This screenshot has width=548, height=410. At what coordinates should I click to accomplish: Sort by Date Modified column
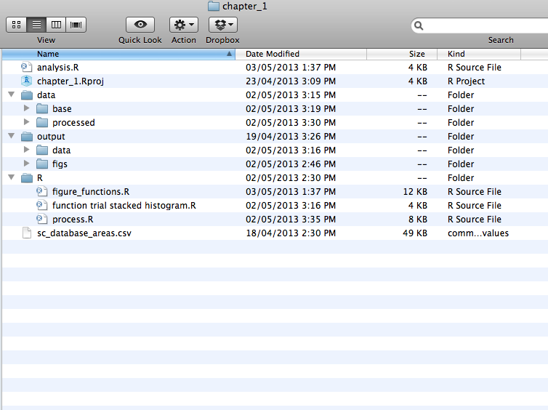click(301, 55)
